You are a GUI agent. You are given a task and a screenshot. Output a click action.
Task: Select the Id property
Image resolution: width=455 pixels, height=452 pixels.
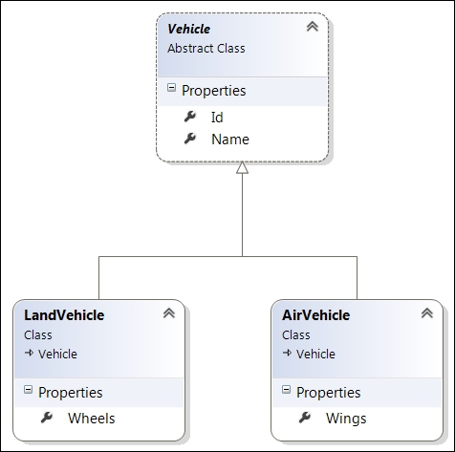point(217,118)
